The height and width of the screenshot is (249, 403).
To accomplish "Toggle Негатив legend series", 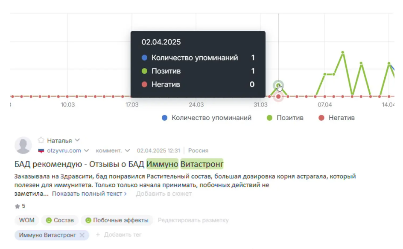I will 336,118.
